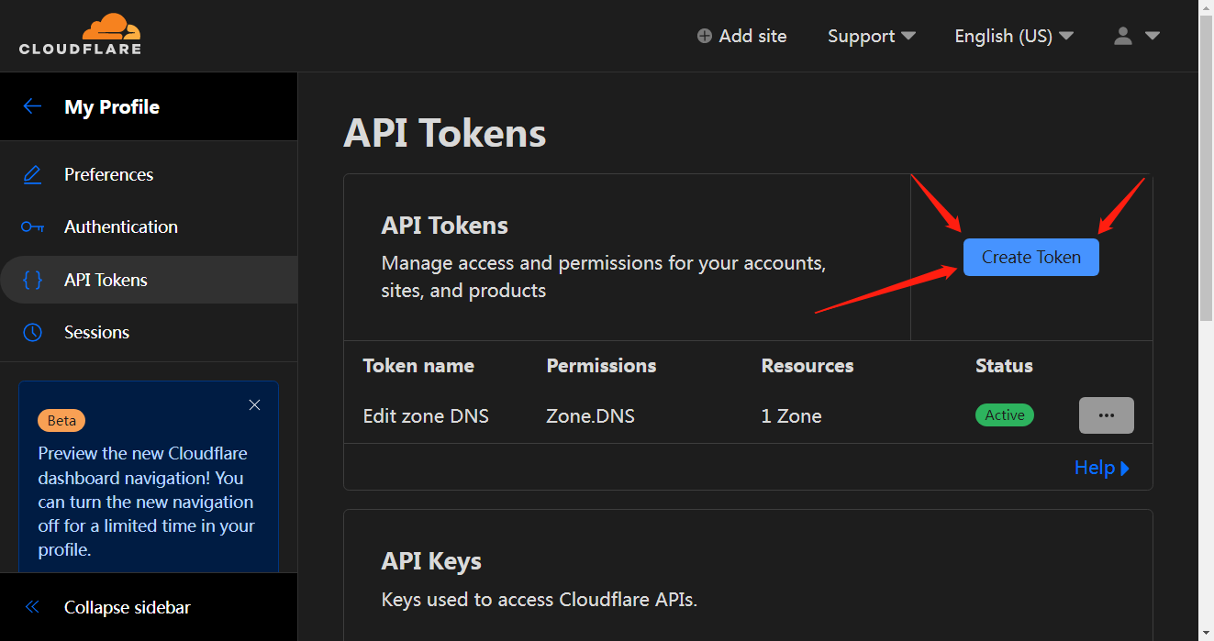Image resolution: width=1214 pixels, height=641 pixels.
Task: Open the English (US) language dropdown
Action: click(1014, 36)
